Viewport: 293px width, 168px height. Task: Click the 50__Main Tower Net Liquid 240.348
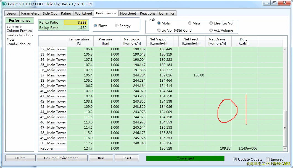(139, 143)
